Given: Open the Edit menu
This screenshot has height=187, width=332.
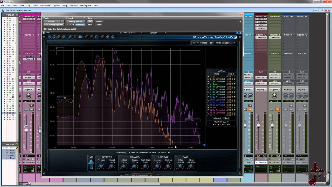Looking at the screenshot, I should (x=8, y=5).
